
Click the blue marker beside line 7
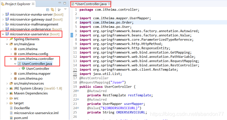coord(72,35)
